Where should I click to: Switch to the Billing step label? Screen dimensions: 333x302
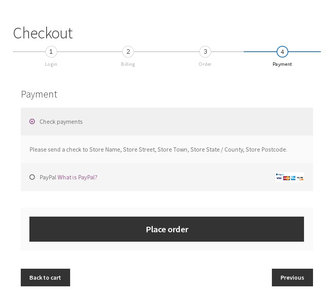point(128,64)
